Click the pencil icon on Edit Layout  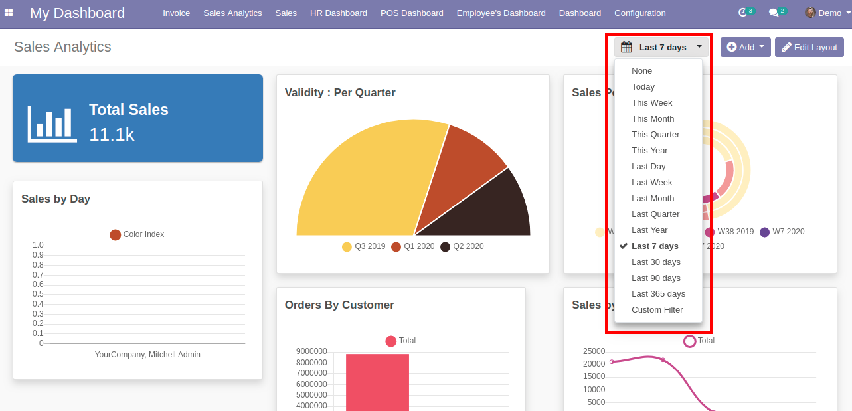(786, 47)
